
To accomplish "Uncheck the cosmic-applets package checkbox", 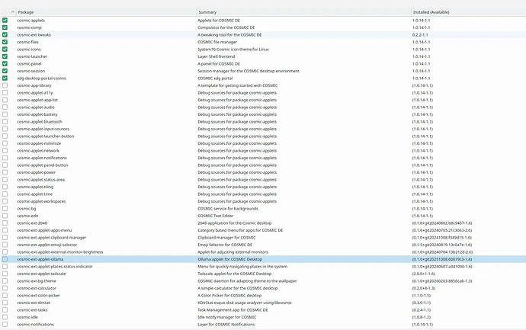I will click(5, 20).
